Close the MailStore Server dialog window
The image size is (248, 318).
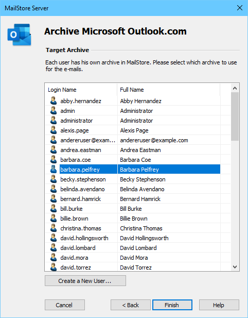[240, 8]
